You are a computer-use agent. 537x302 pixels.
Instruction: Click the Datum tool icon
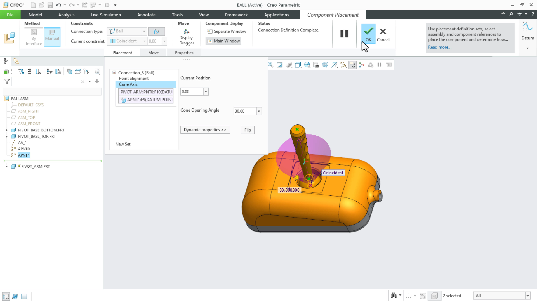pyautogui.click(x=527, y=27)
